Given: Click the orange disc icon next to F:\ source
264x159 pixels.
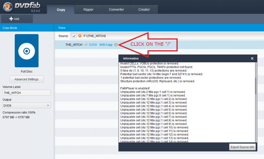Looking at the screenshot, I should [x=80, y=36].
